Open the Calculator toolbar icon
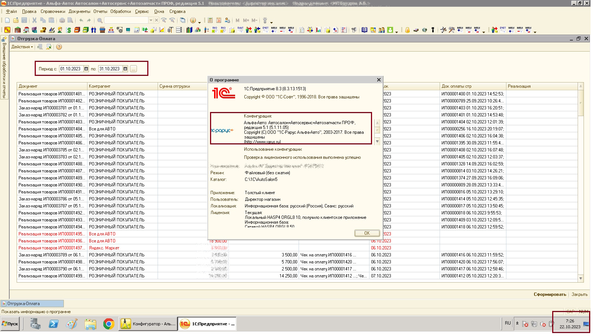 coord(210,20)
